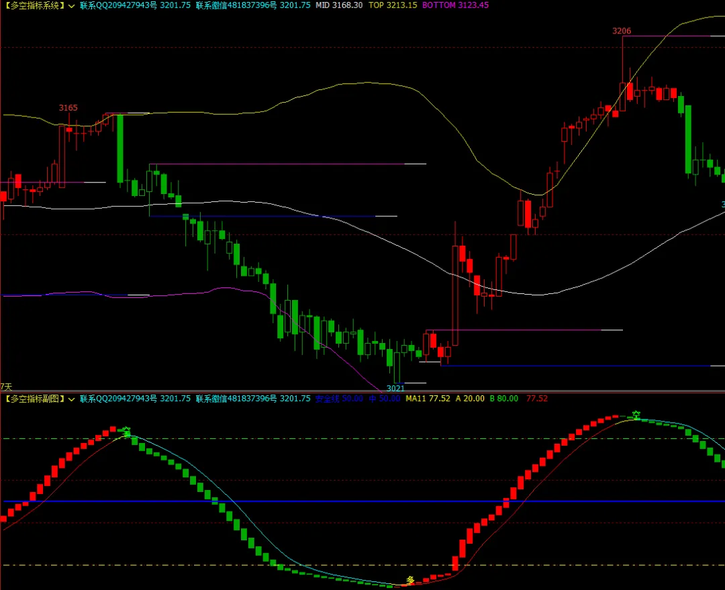Select the 【多空指标系统】 main chart title
The width and height of the screenshot is (725, 590).
[34, 5]
